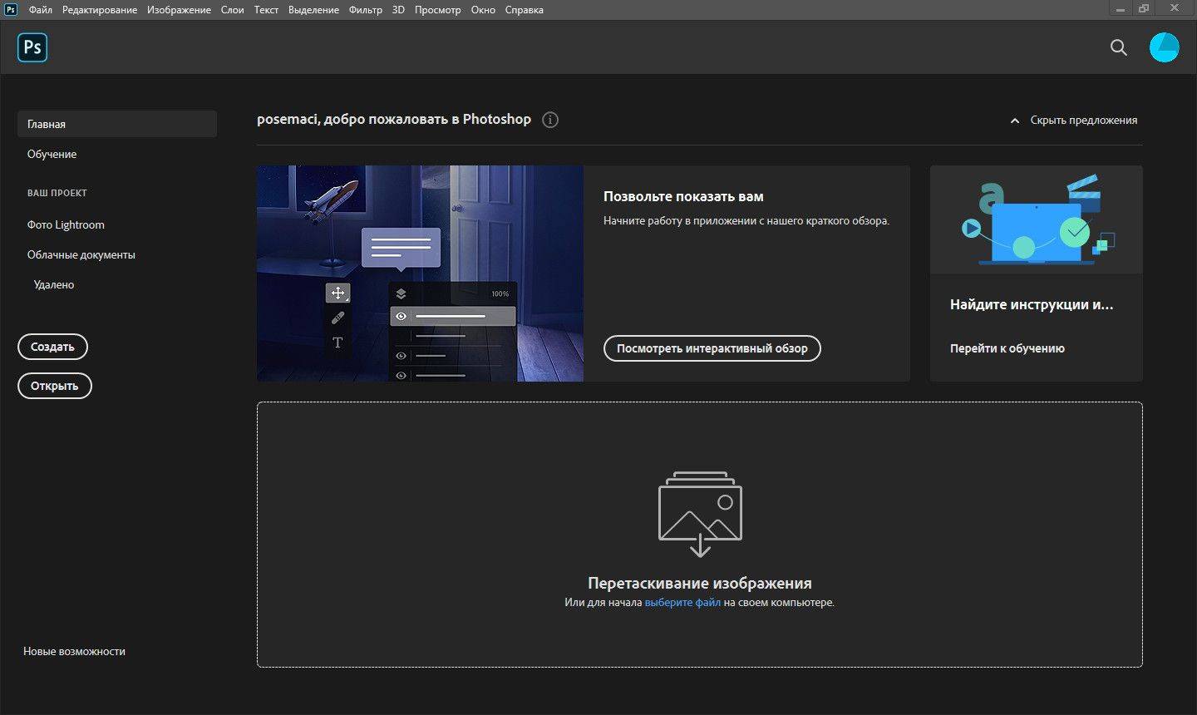Select the Главная sidebar tab

(117, 124)
